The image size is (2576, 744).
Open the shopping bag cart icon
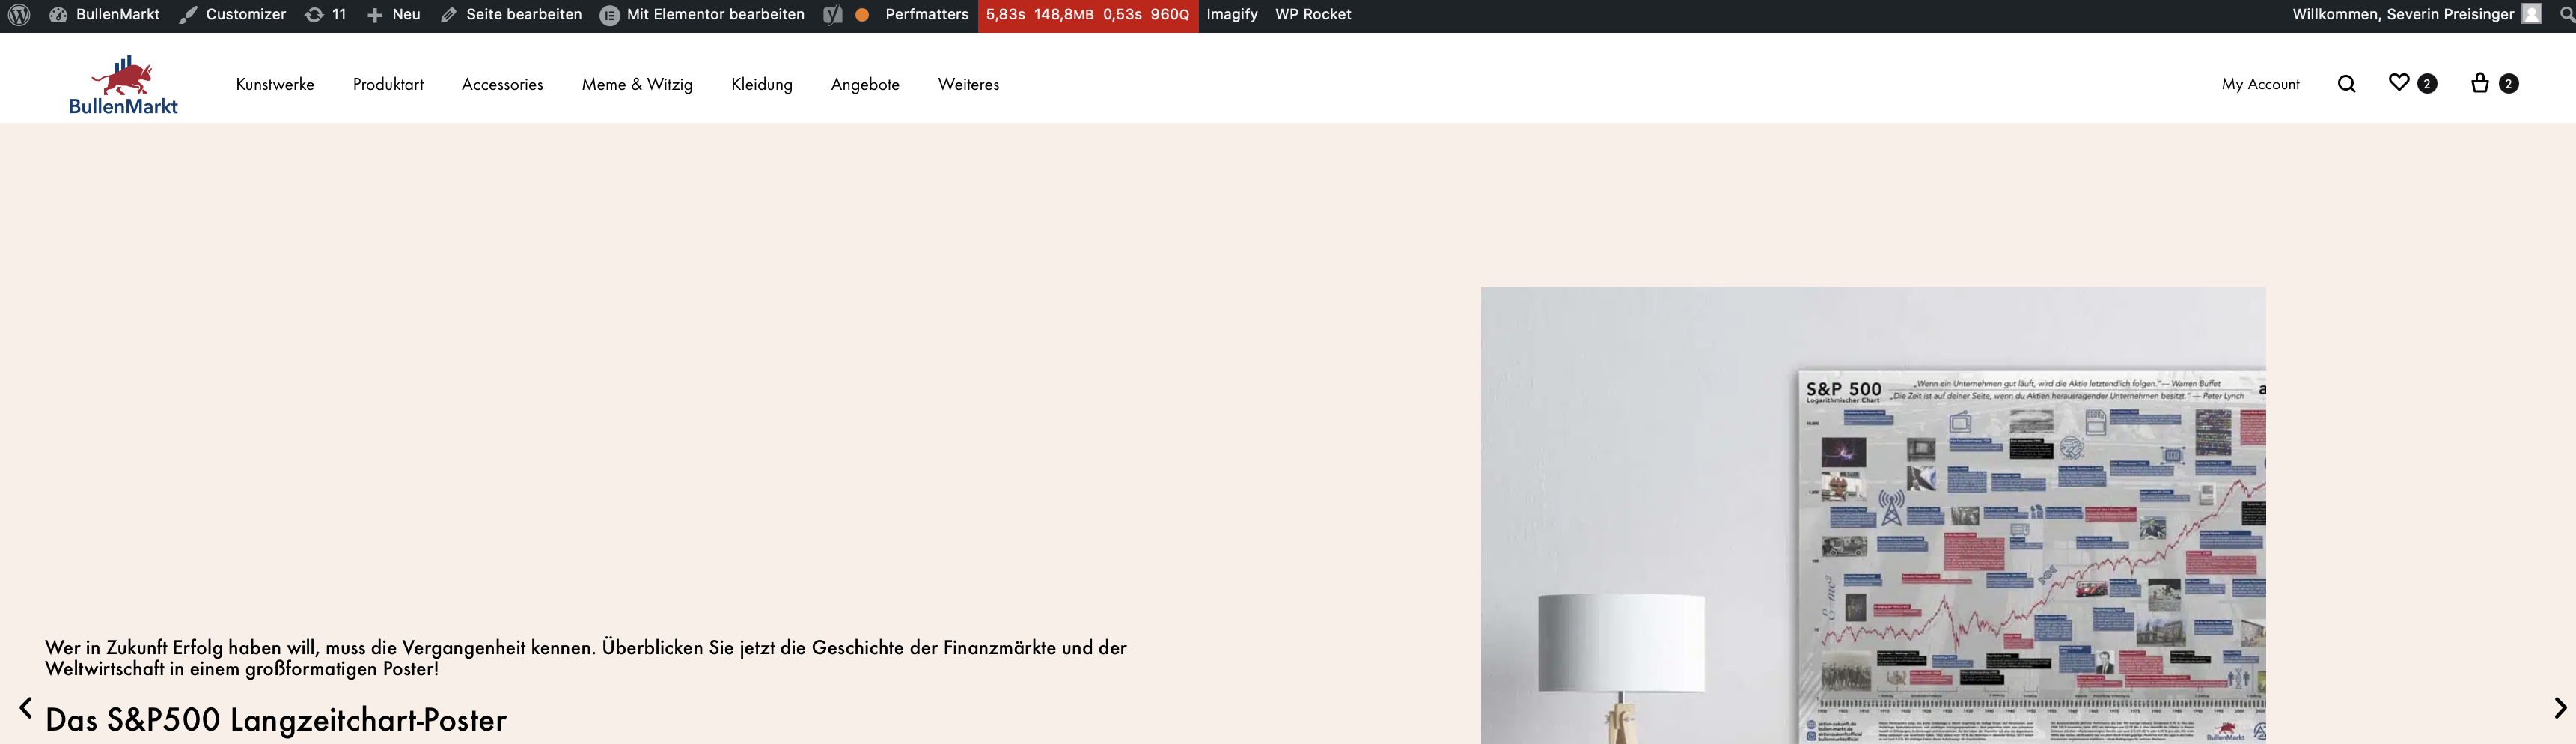2480,83
